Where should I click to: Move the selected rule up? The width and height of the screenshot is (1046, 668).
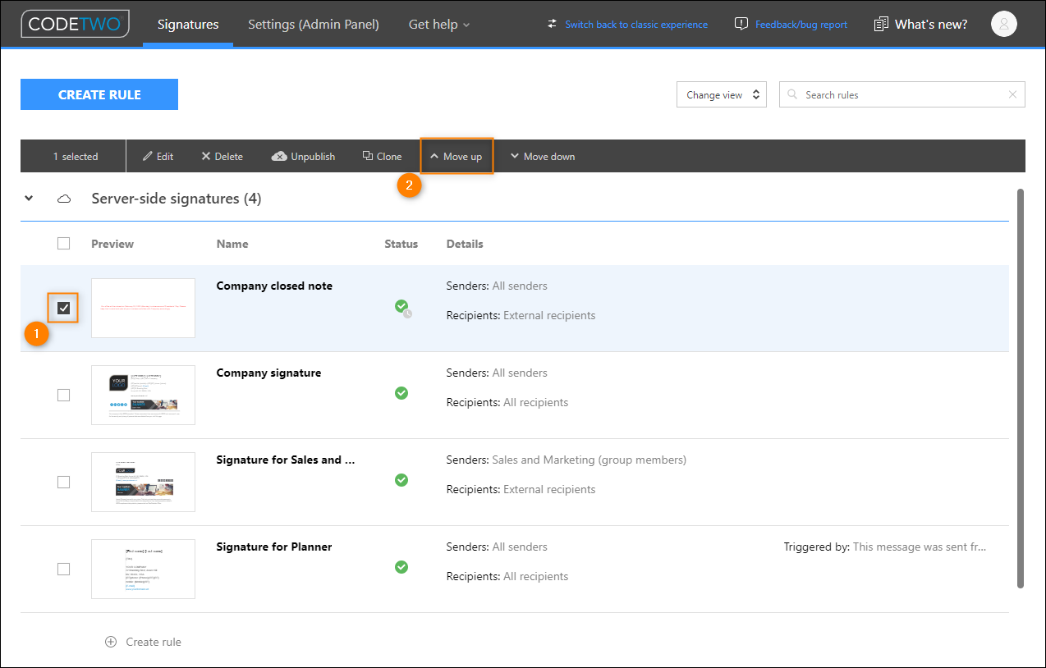click(x=456, y=157)
